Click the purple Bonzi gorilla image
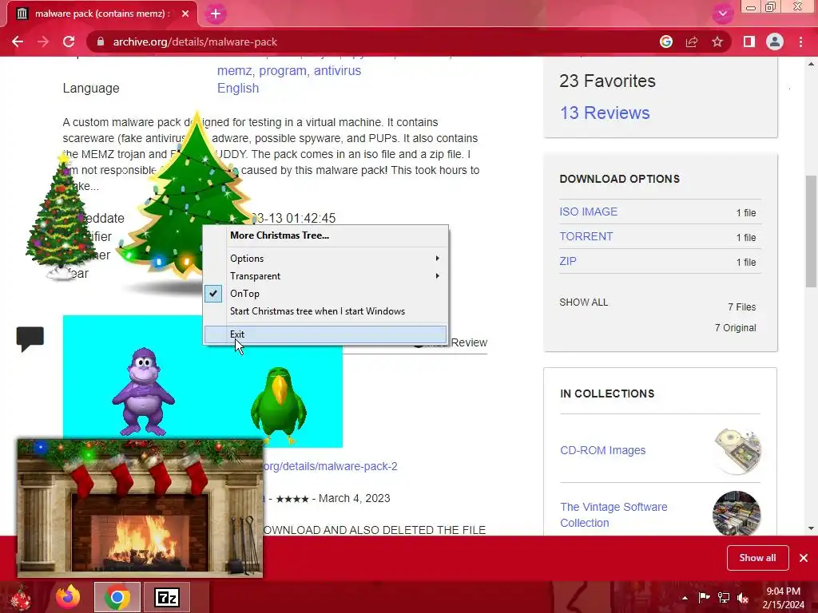 [x=143, y=391]
